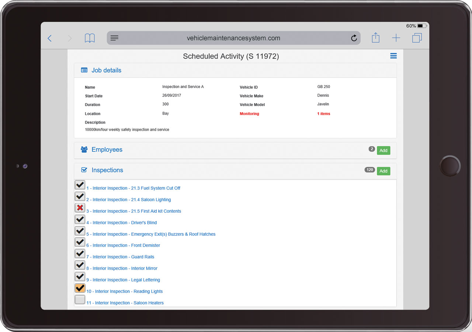This screenshot has width=472, height=332.
Task: Toggle the Interior Mirror checkbox
Action: pyautogui.click(x=80, y=265)
